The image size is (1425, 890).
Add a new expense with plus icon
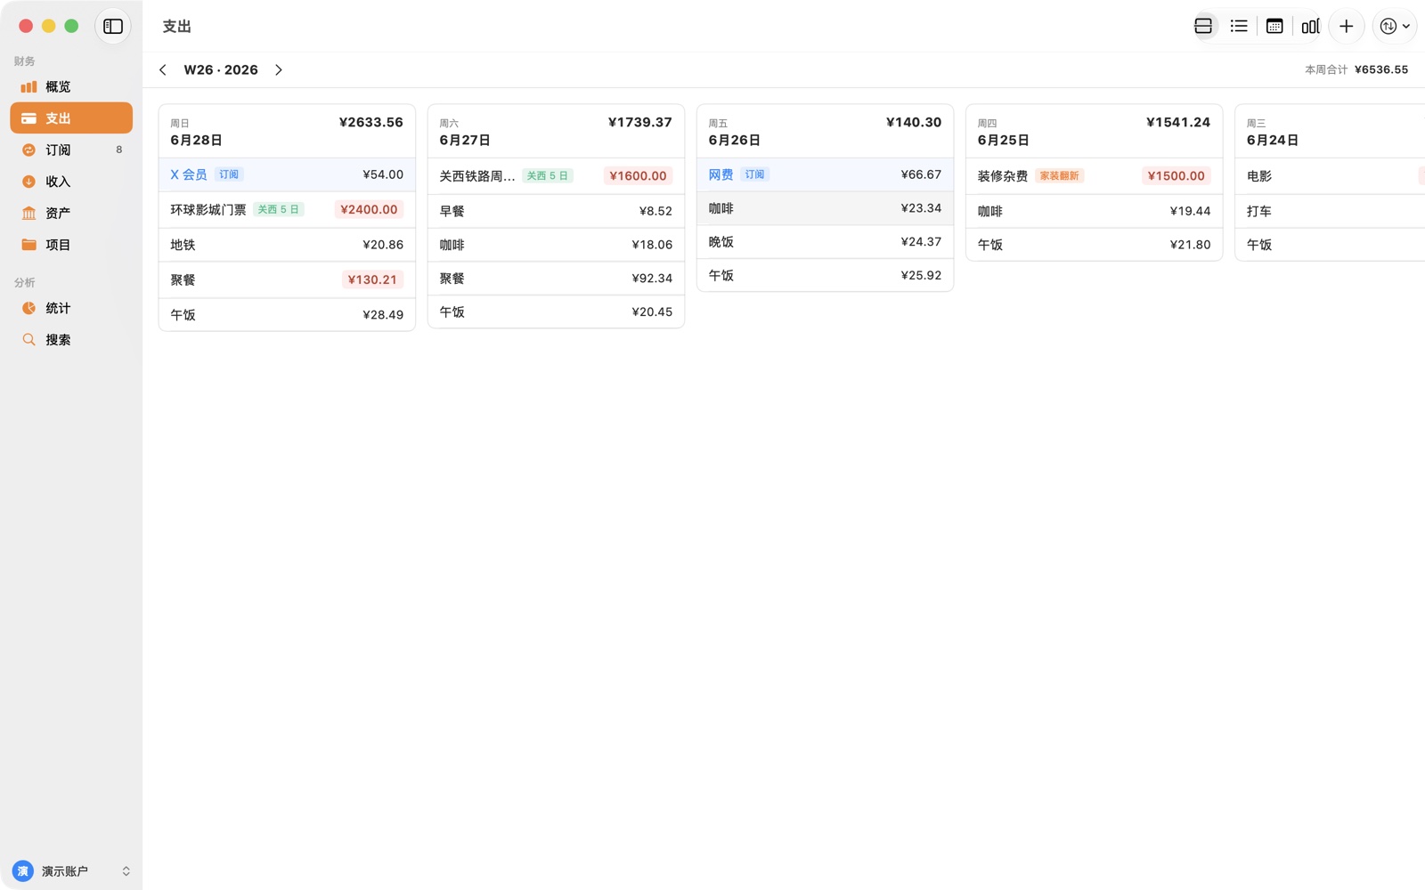click(x=1347, y=27)
